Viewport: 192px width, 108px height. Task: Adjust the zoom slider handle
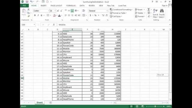(155, 106)
